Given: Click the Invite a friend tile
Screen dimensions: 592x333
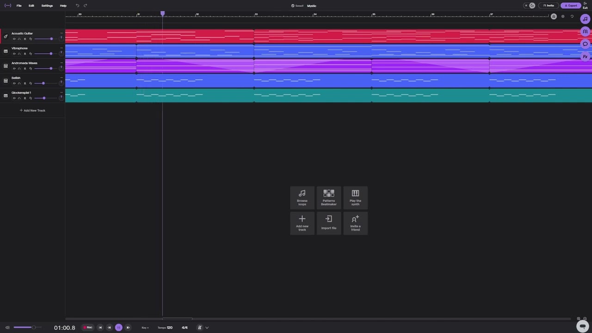Looking at the screenshot, I should 355,223.
